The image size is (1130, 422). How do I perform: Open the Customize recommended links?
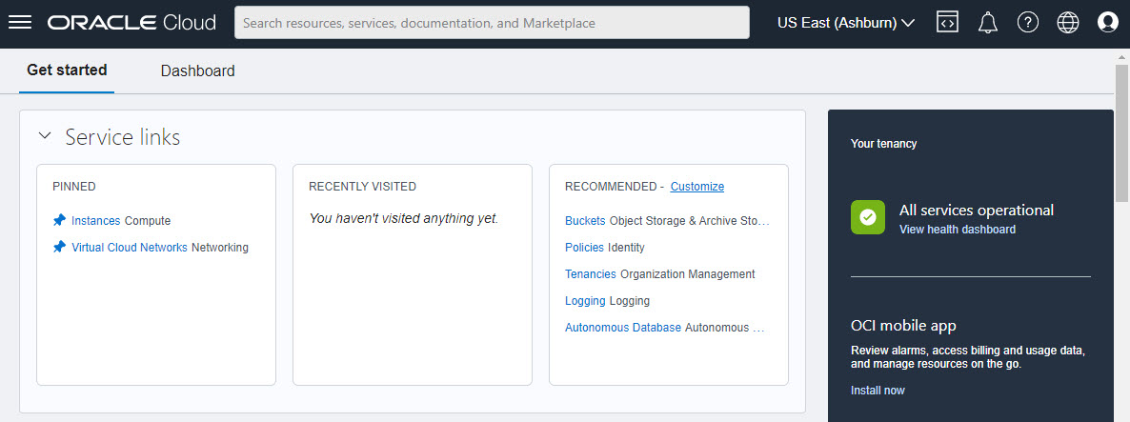(x=696, y=187)
